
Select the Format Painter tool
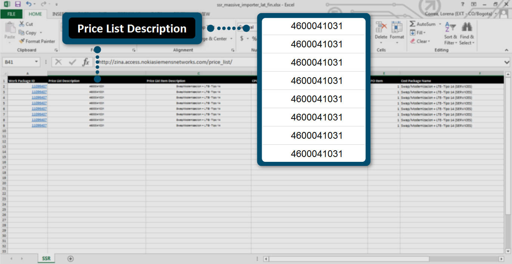pos(37,41)
